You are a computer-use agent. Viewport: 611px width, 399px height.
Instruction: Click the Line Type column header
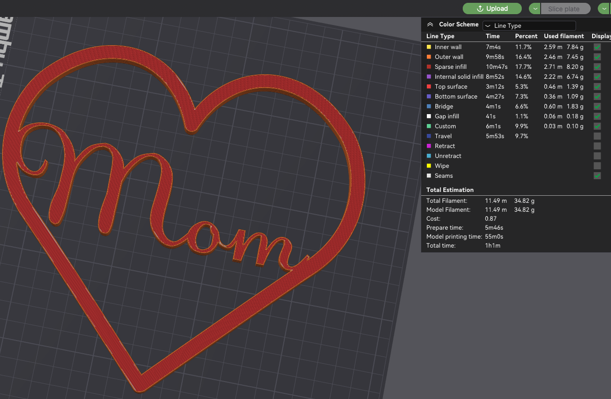(x=440, y=36)
